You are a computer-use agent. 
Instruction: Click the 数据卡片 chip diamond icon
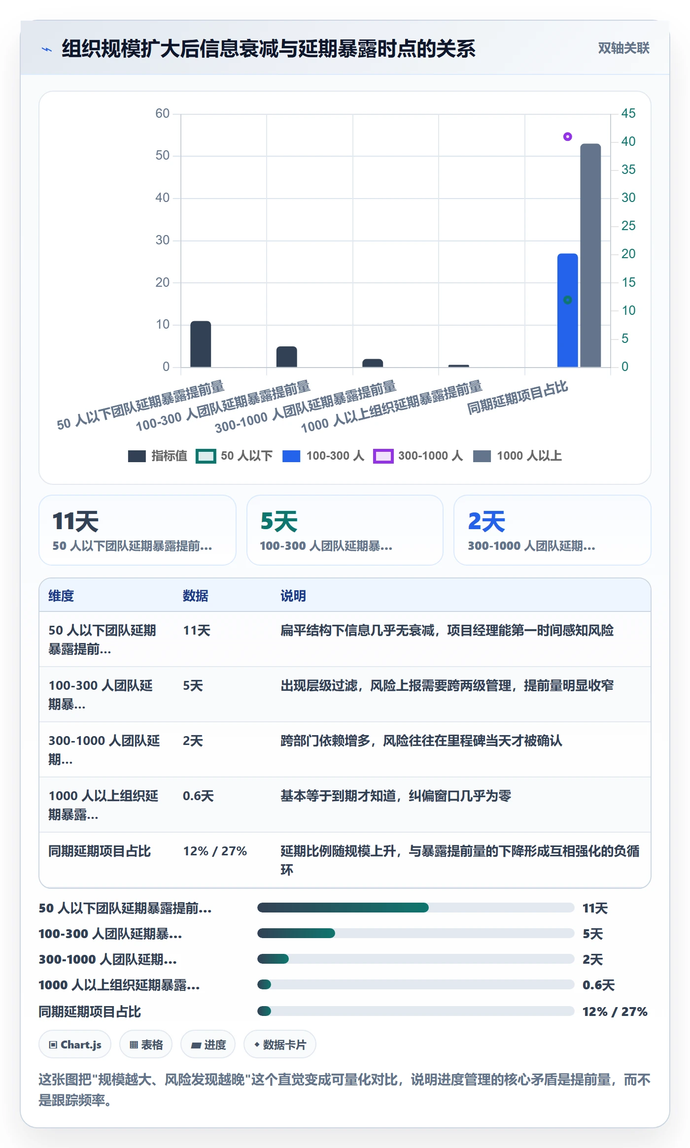click(257, 1044)
